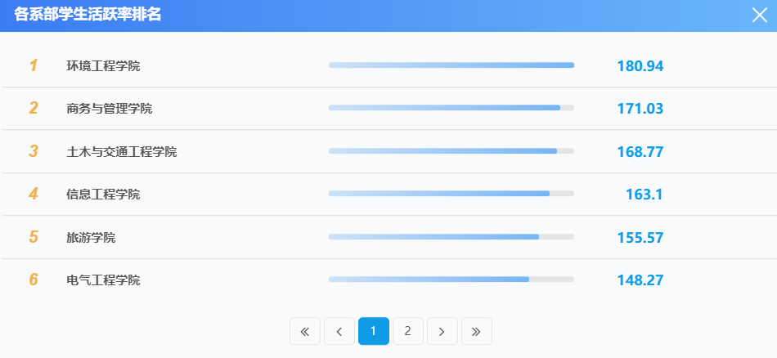Screen dimensions: 777x358
Task: Select the 电气工程学院 row label
Action: pyautogui.click(x=103, y=280)
